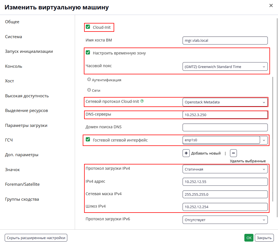Open the Openstack Metadata protocol dropdown
This screenshot has height=246, width=278.
[225, 102]
